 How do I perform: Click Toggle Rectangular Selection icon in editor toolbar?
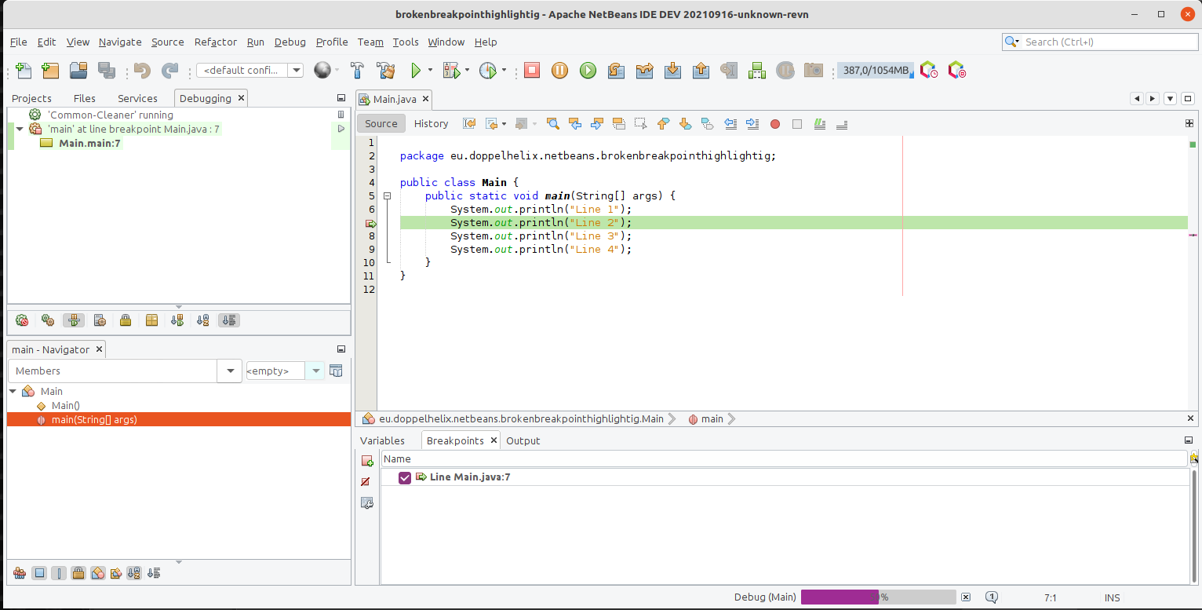(641, 123)
